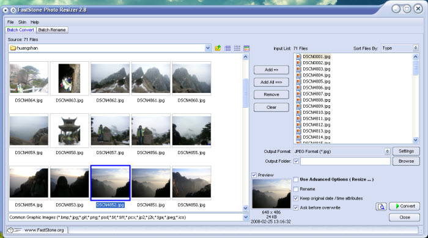Click the preview image in bottom panel
Viewport: 428px width, 238px height.
271,194
